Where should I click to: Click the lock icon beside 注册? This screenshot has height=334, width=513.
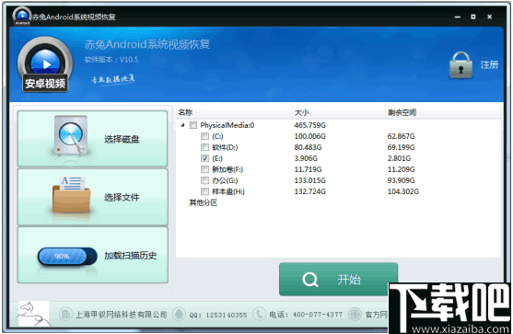[461, 65]
